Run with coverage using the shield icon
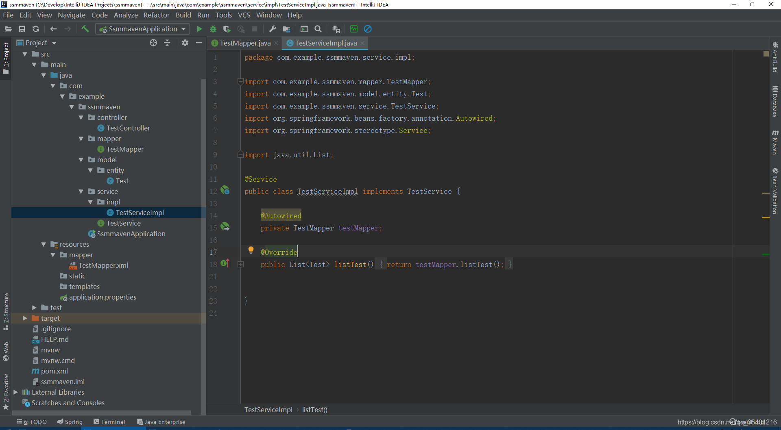This screenshot has height=430, width=781. pos(227,29)
